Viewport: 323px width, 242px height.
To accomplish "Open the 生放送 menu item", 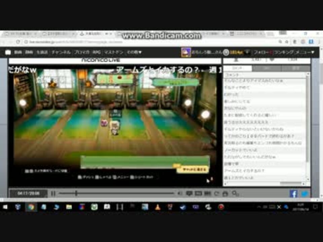I will pyautogui.click(x=42, y=52).
